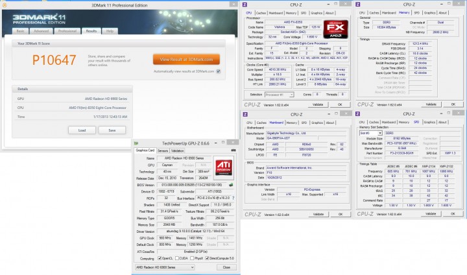This screenshot has width=467, height=275.
Task: Click the Bus Interface question mark icon
Action: (233, 198)
